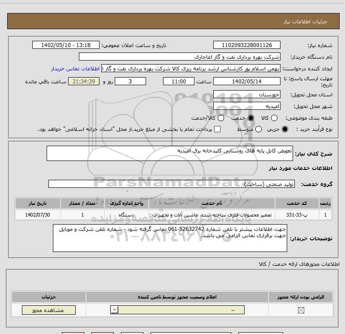345x334 pixels.
Task: Click the unit cell دستگاه
Action: click(126, 215)
